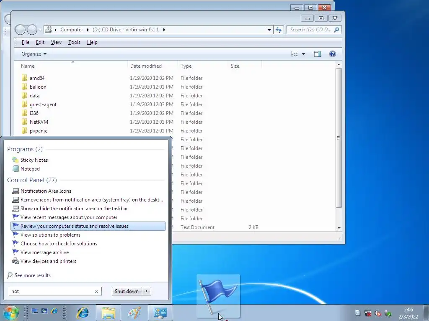Open large Internet Explorer taskbar icon
The height and width of the screenshot is (321, 429).
pyautogui.click(x=83, y=313)
